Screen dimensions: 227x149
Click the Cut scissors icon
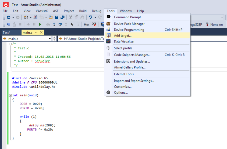70,17
